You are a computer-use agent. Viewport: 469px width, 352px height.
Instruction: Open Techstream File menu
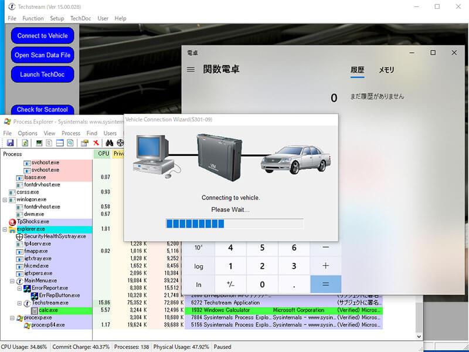click(x=12, y=18)
